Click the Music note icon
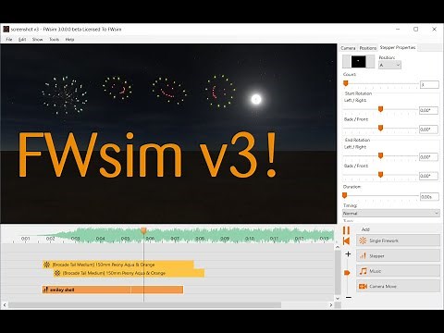The image size is (444, 333). (x=364, y=271)
